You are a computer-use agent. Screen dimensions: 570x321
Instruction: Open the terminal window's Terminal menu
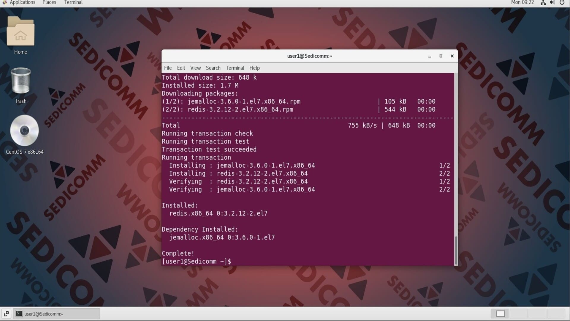[x=235, y=68]
